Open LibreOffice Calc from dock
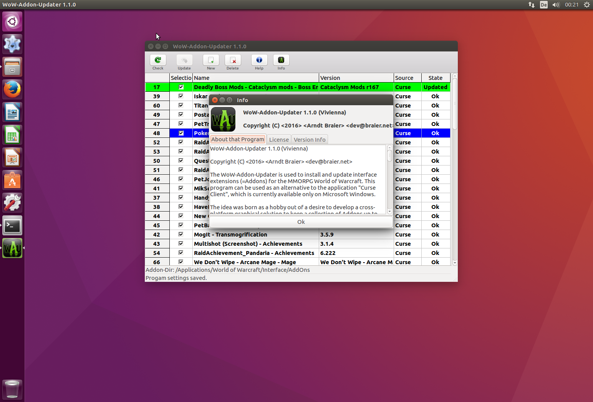593x402 pixels. [12, 135]
